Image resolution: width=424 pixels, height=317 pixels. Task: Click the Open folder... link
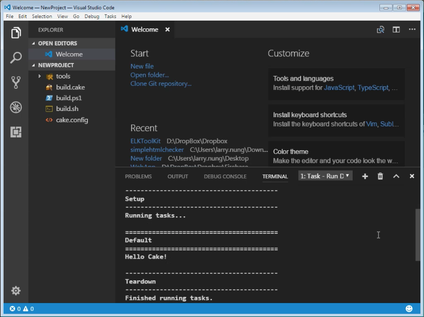click(x=149, y=75)
